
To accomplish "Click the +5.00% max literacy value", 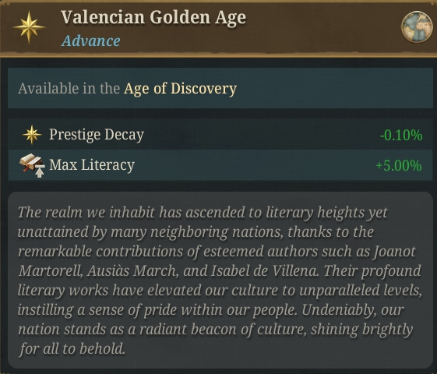I will 399,165.
